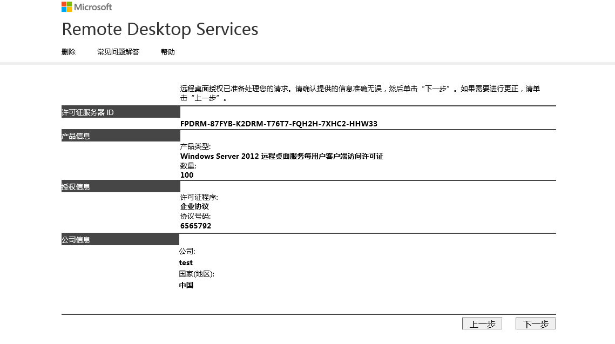Proceed with the 下一步 button
The width and height of the screenshot is (615, 344).
point(536,324)
